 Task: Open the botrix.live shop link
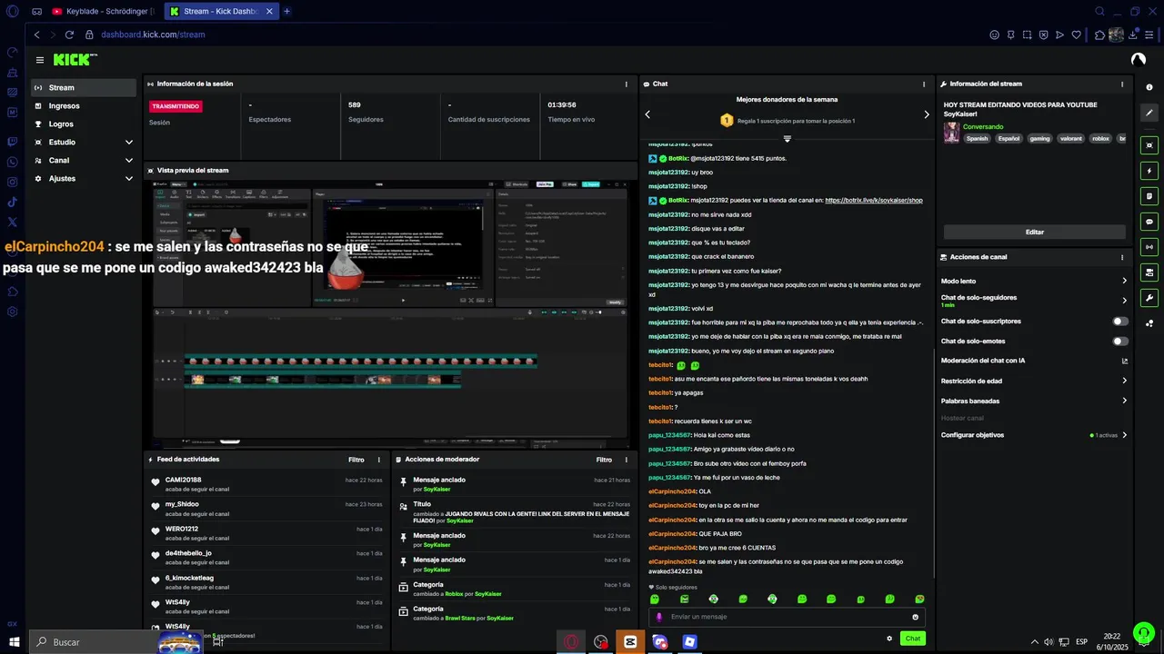tap(874, 200)
